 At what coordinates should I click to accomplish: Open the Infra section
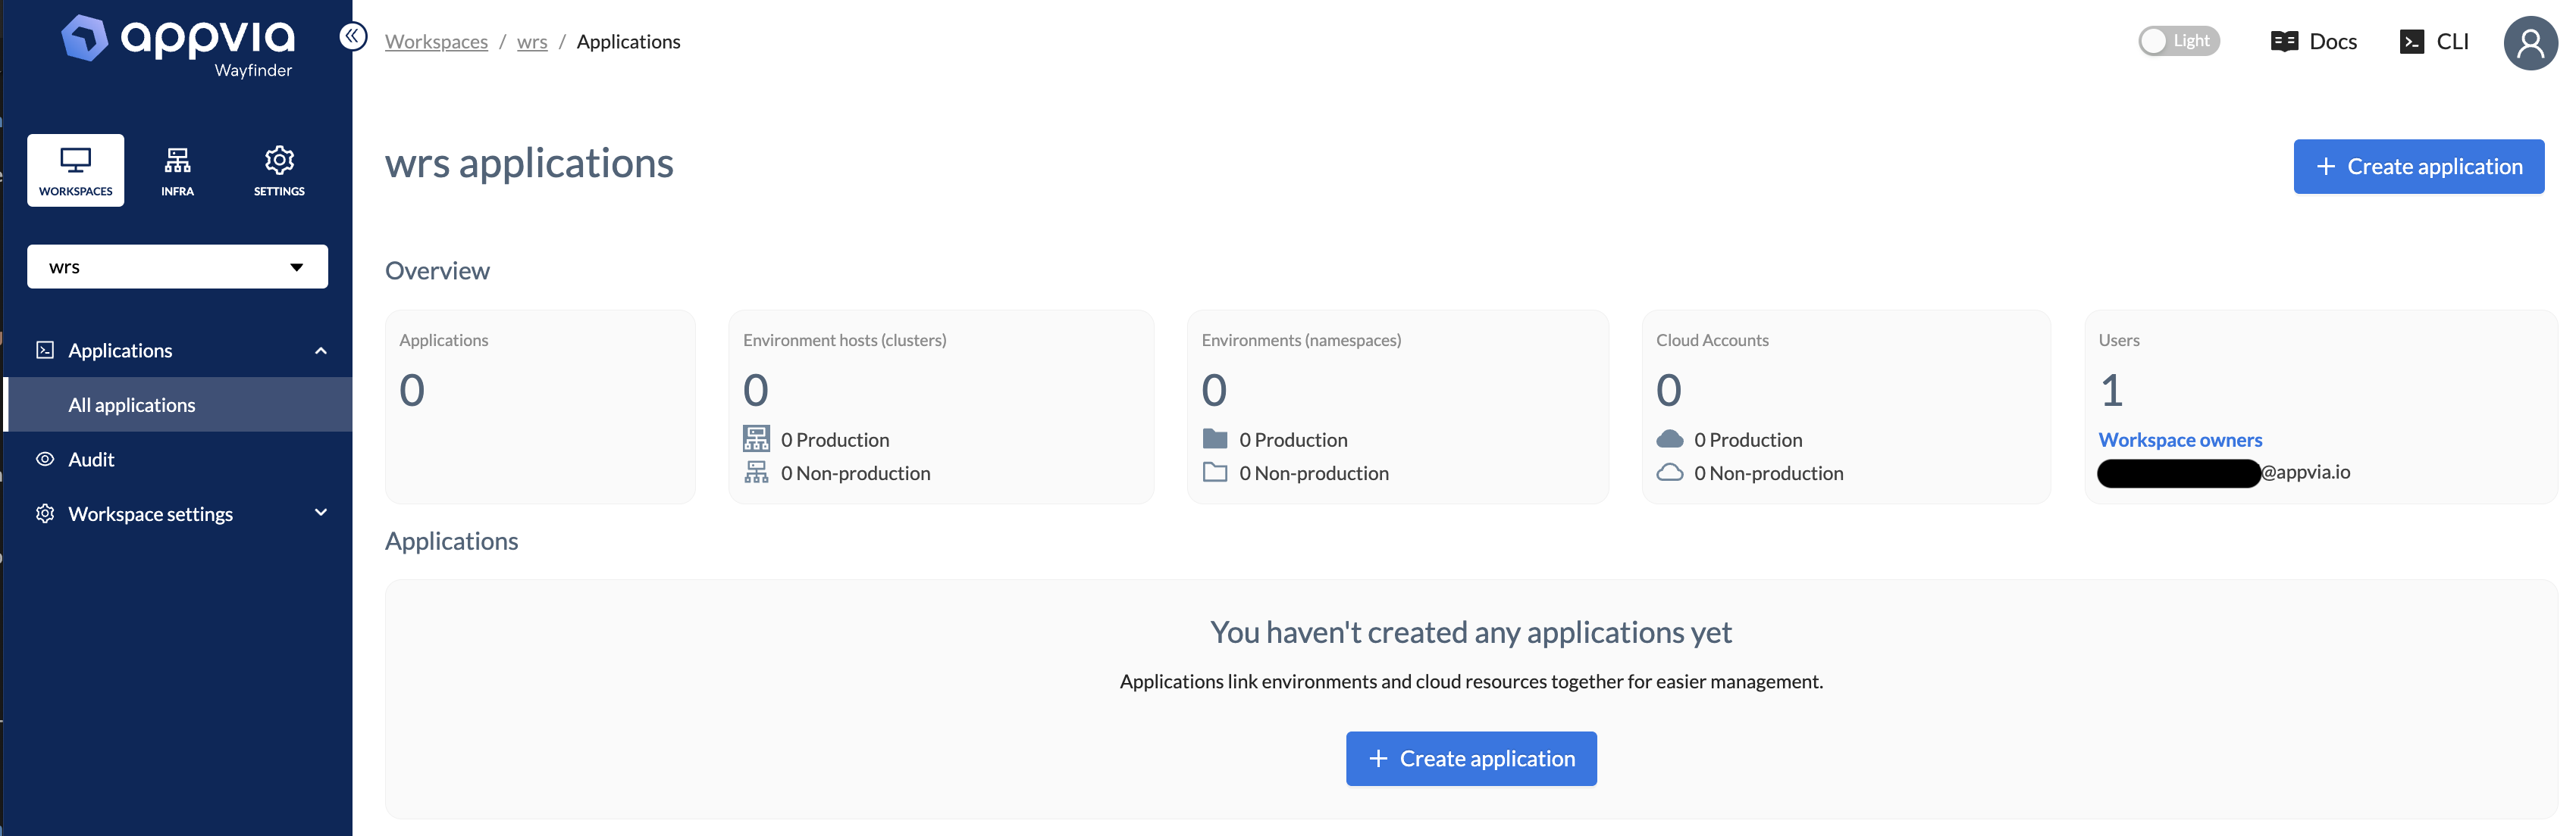(x=177, y=168)
